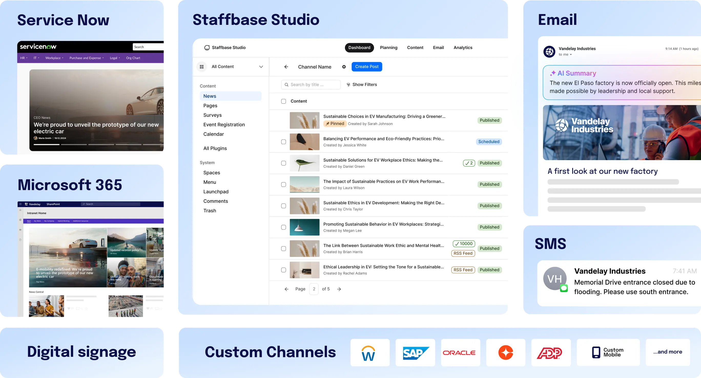The height and width of the screenshot is (378, 701).
Task: Open the Workday custom channel tile
Action: 370,352
